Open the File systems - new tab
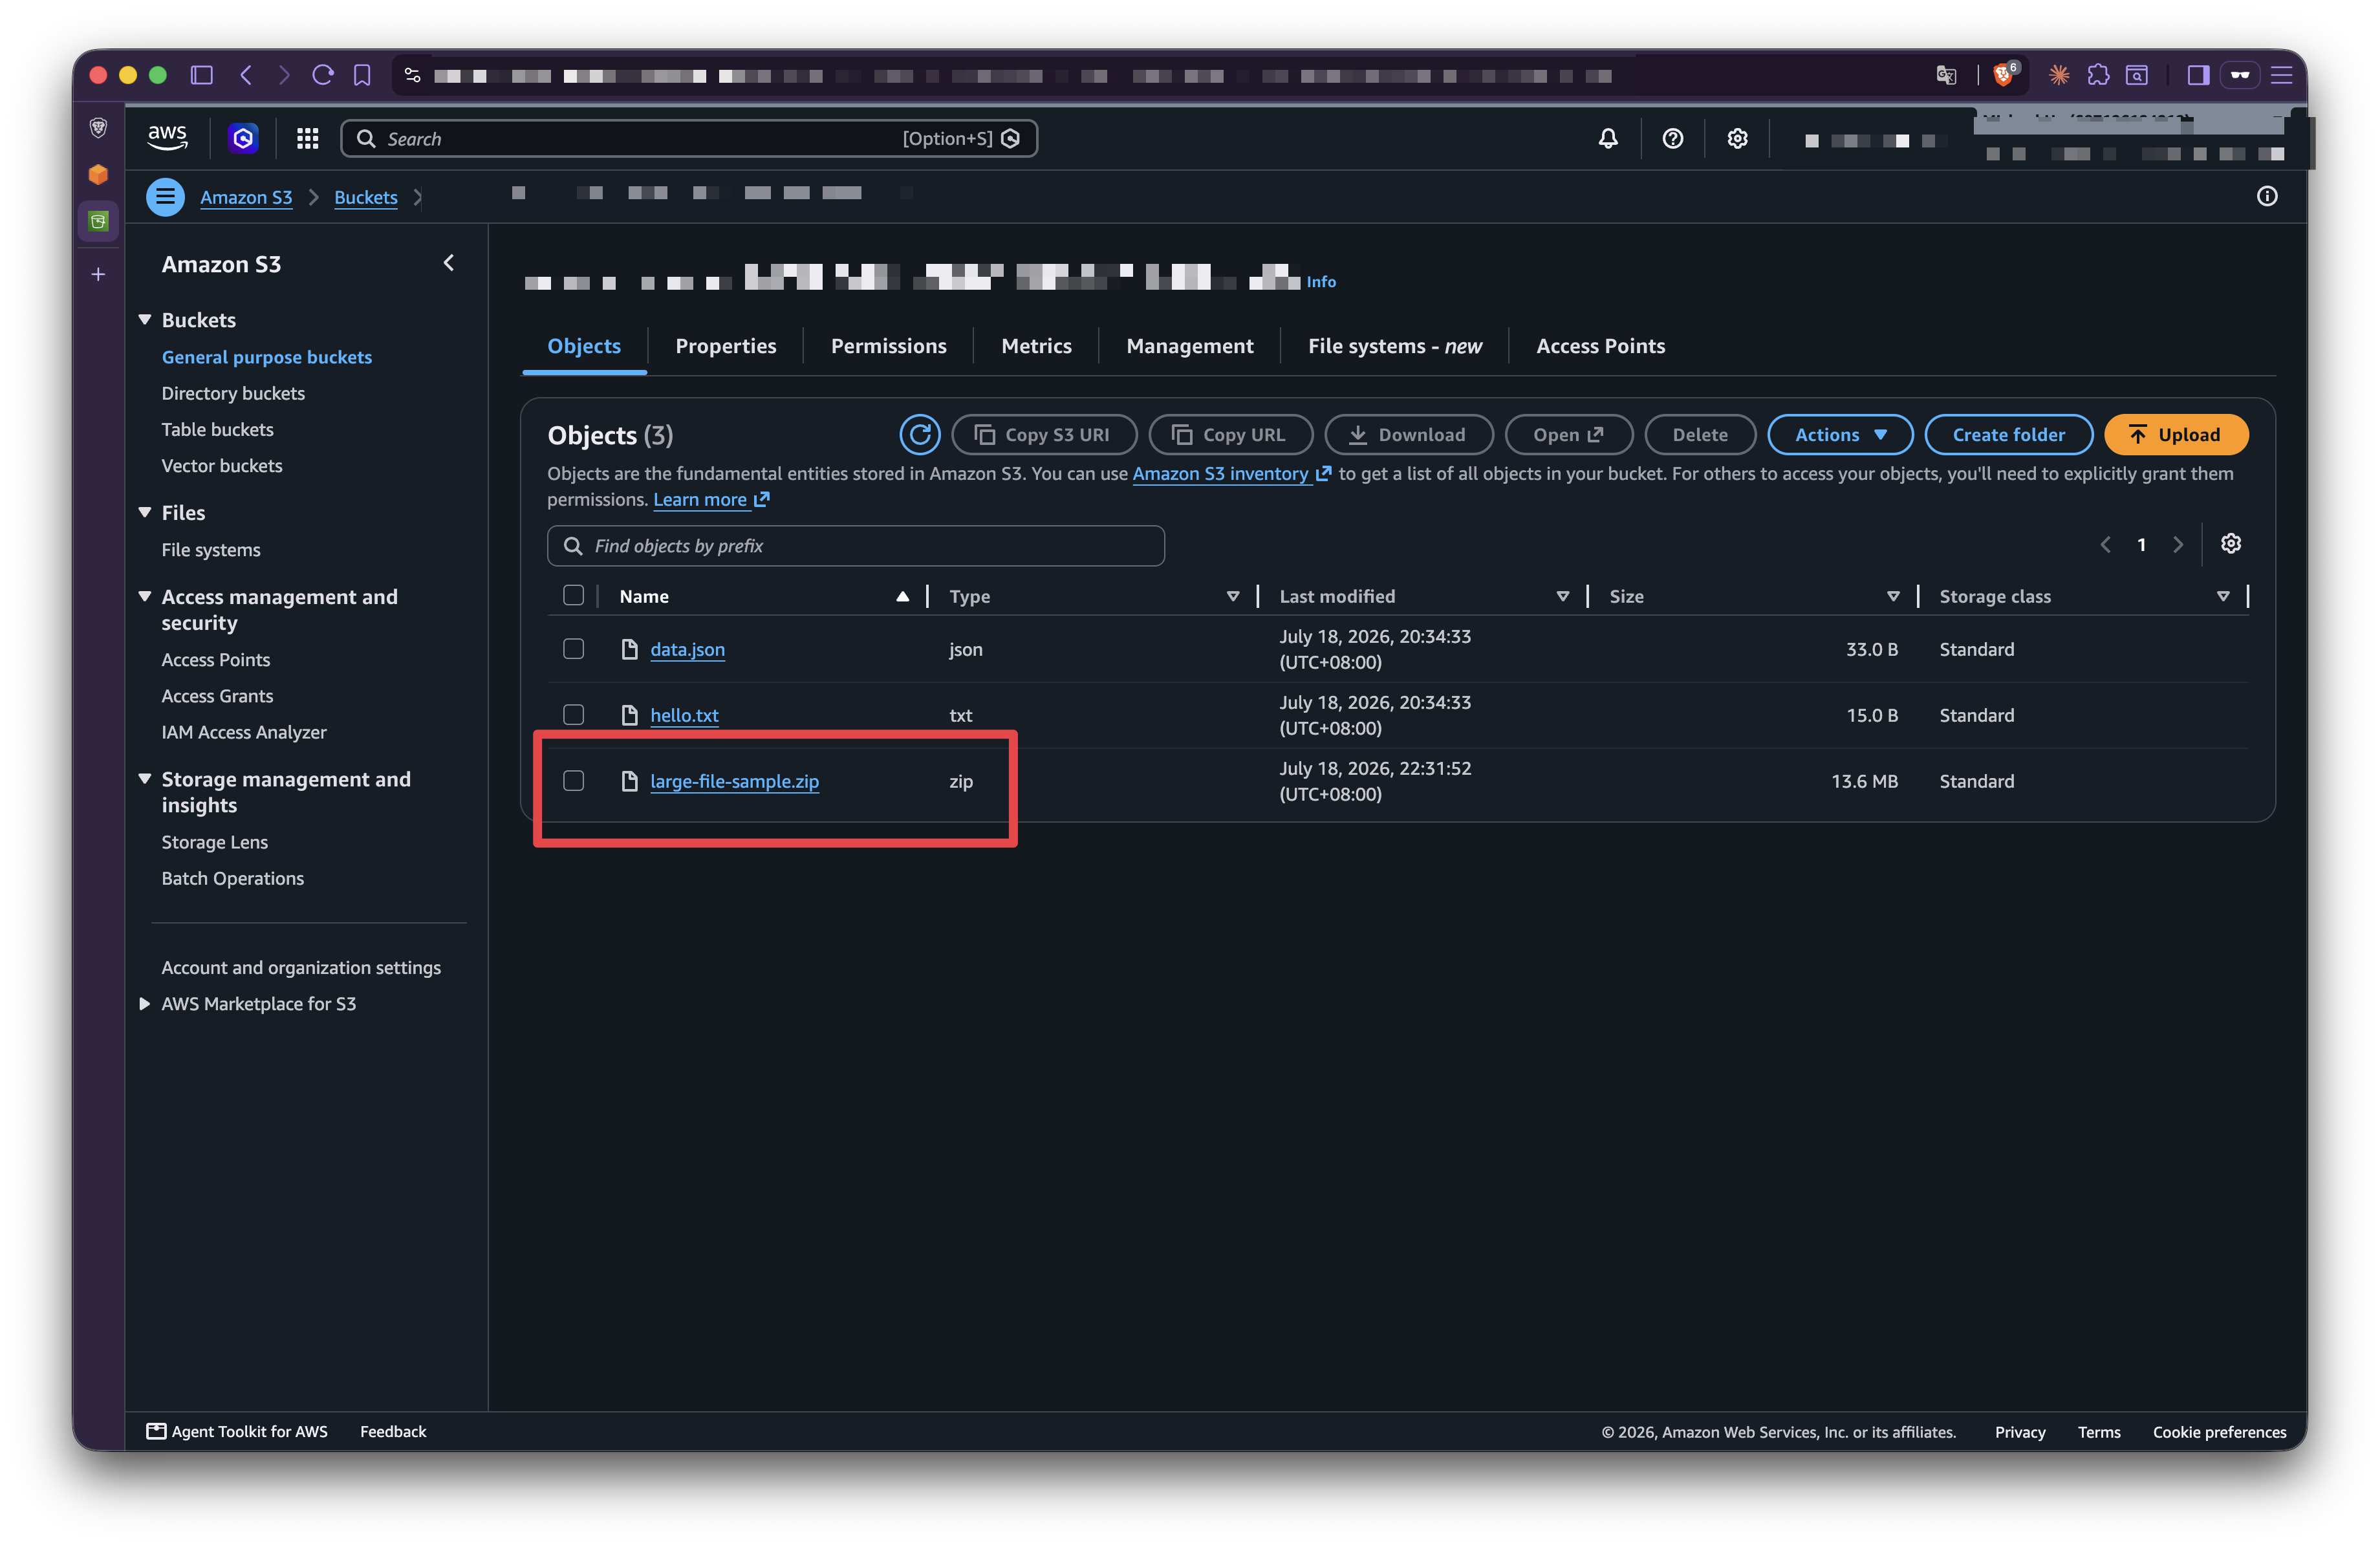Screen dimensions: 2380x1547 [x=1394, y=346]
